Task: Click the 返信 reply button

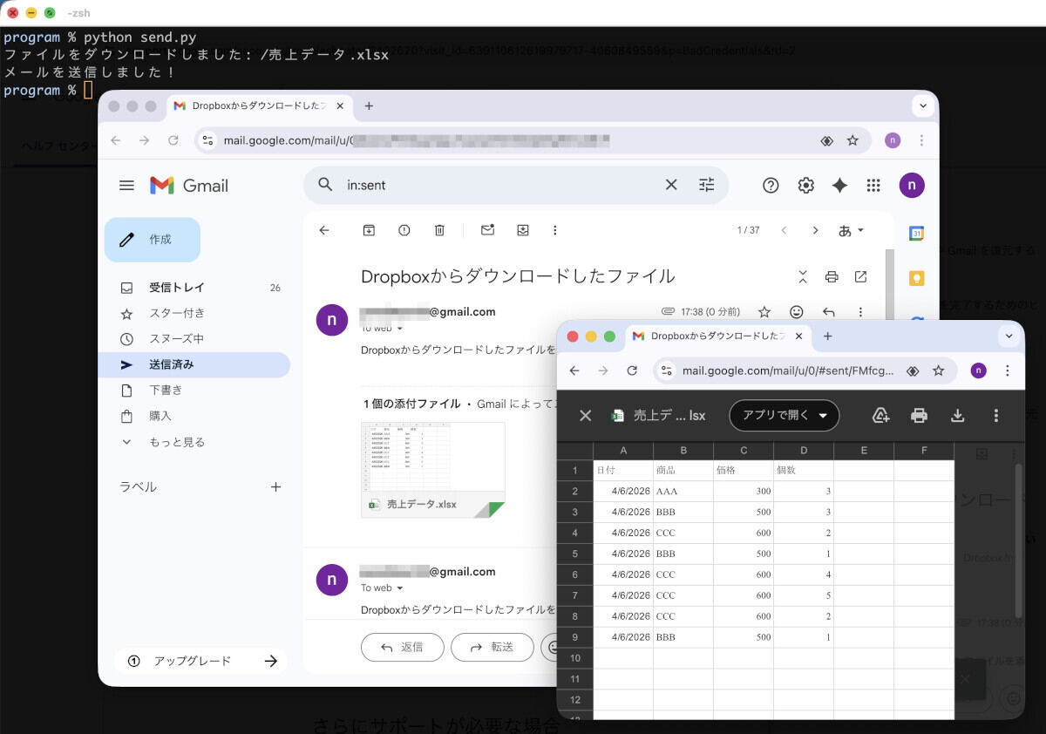Action: click(402, 647)
